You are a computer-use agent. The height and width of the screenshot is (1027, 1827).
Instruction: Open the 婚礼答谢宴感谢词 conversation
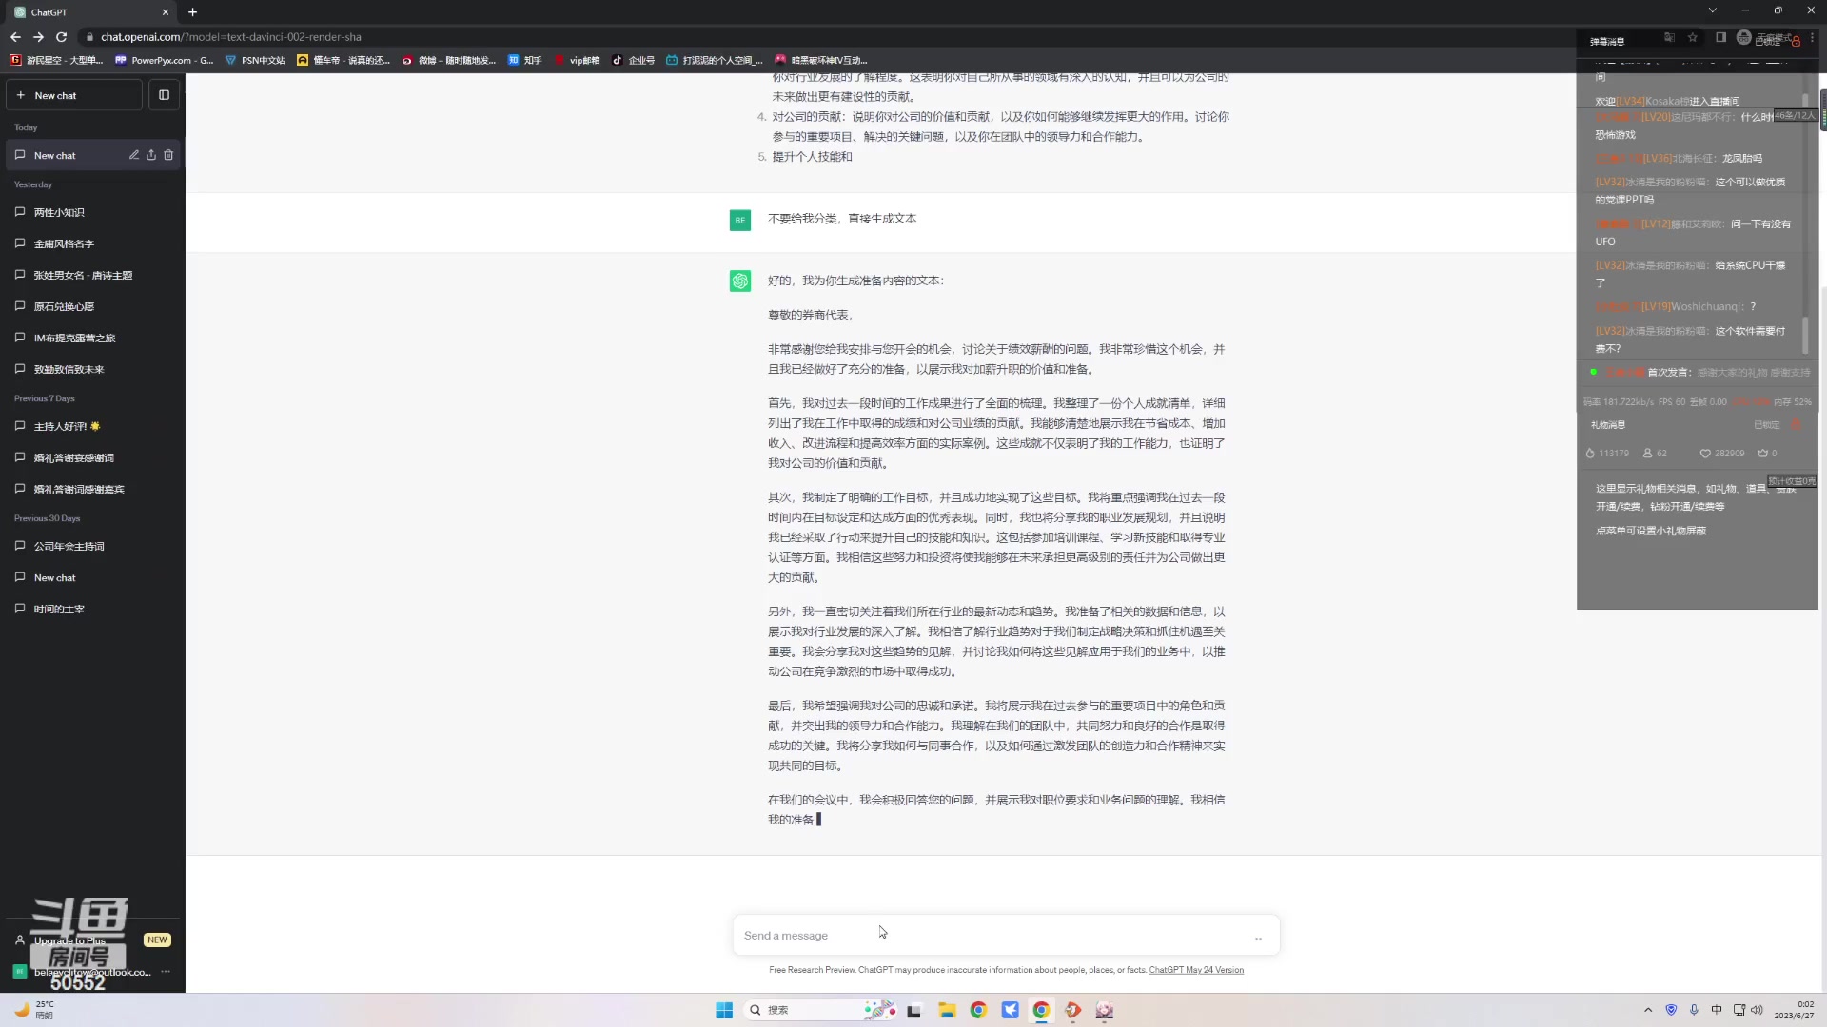92,457
